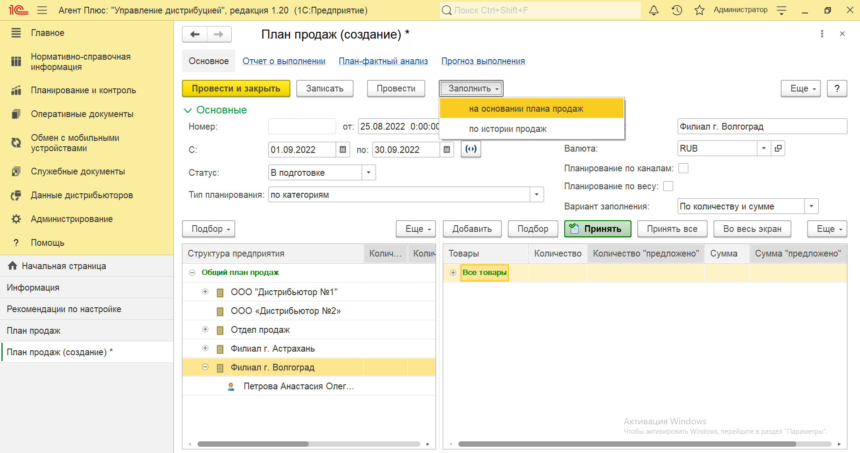This screenshot has height=453, width=860.
Task: Open the Отчет о выполнении tab link
Action: pos(284,61)
